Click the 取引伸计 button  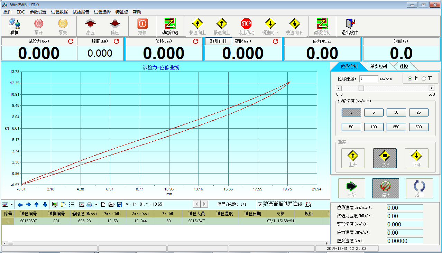pos(219,41)
